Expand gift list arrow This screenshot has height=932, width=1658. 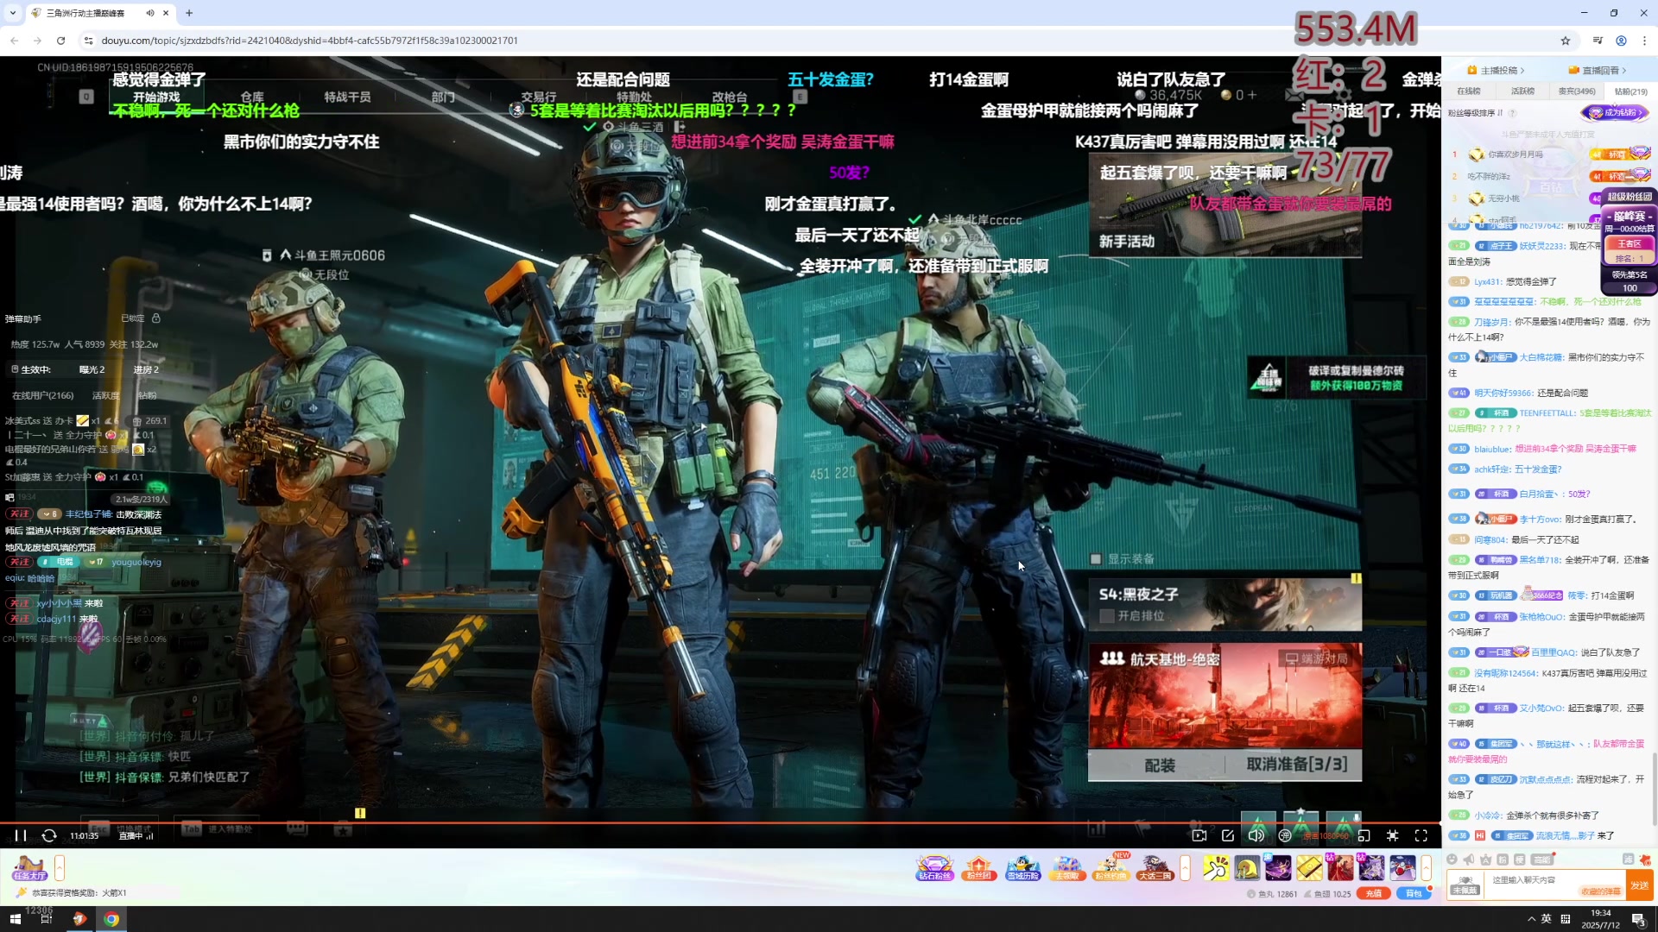(x=1427, y=868)
